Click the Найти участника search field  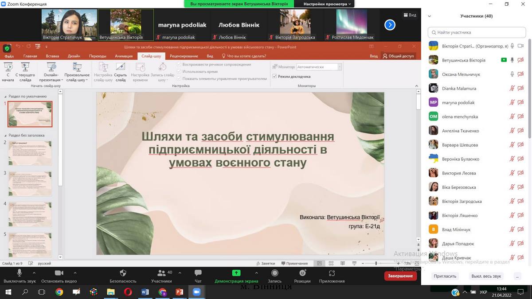476,32
